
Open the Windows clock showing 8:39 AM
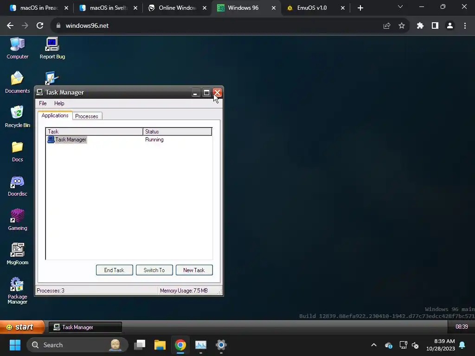(441, 345)
